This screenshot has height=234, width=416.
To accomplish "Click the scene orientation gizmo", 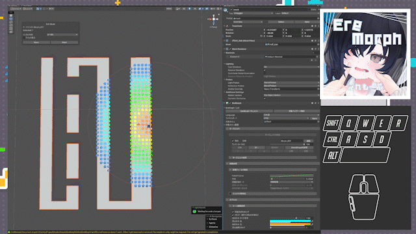I will 213,19.
